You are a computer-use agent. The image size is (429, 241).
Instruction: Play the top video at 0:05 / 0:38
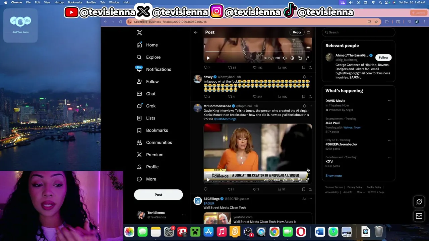[208, 58]
